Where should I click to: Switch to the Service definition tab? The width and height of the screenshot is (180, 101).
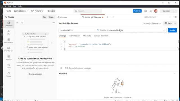(x=101, y=36)
